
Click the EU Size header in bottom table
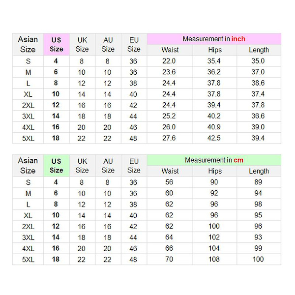pyautogui.click(x=134, y=166)
